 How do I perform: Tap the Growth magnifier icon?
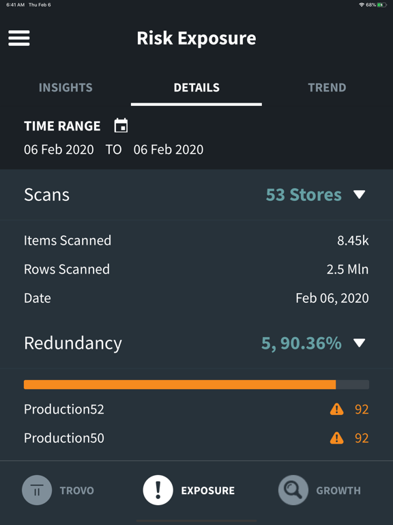point(293,490)
